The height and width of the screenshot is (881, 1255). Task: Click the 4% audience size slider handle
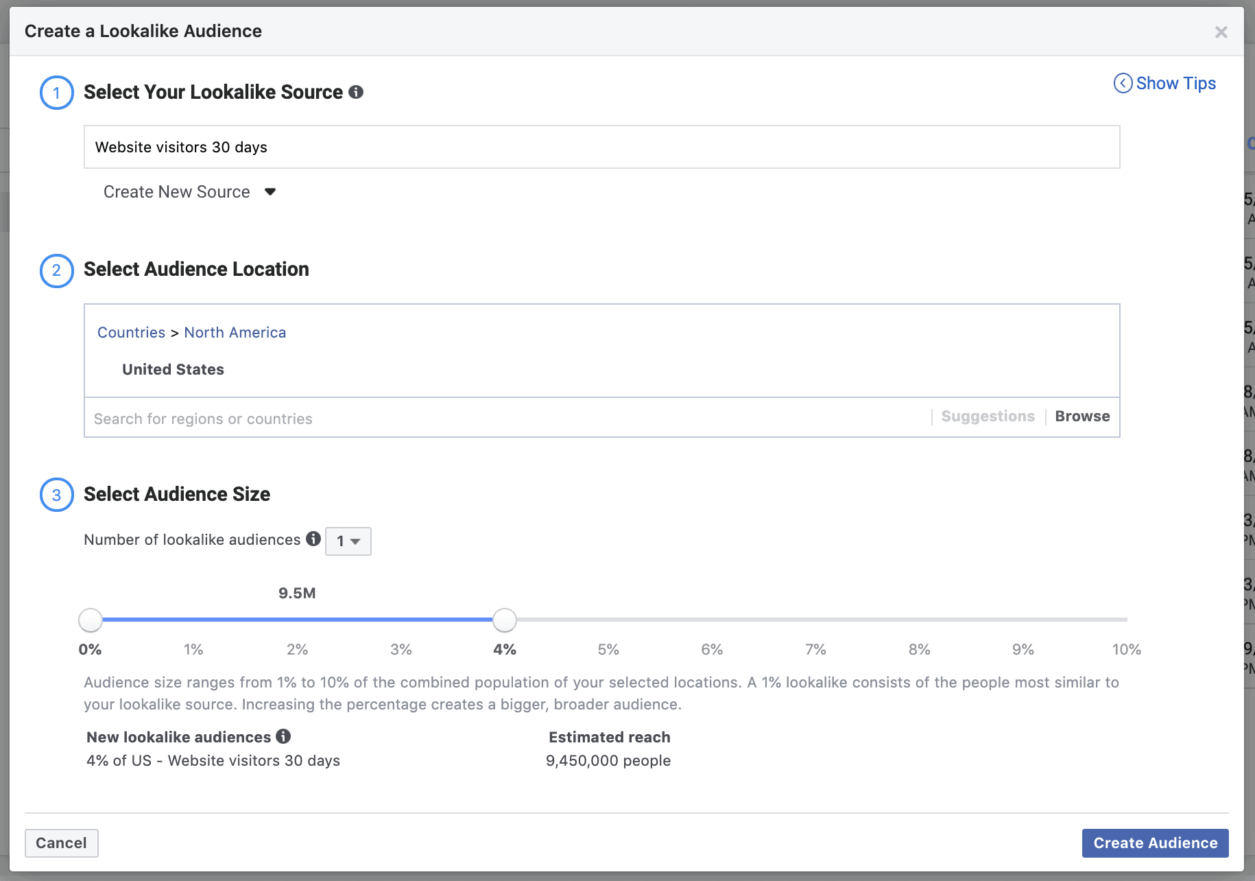click(x=505, y=620)
